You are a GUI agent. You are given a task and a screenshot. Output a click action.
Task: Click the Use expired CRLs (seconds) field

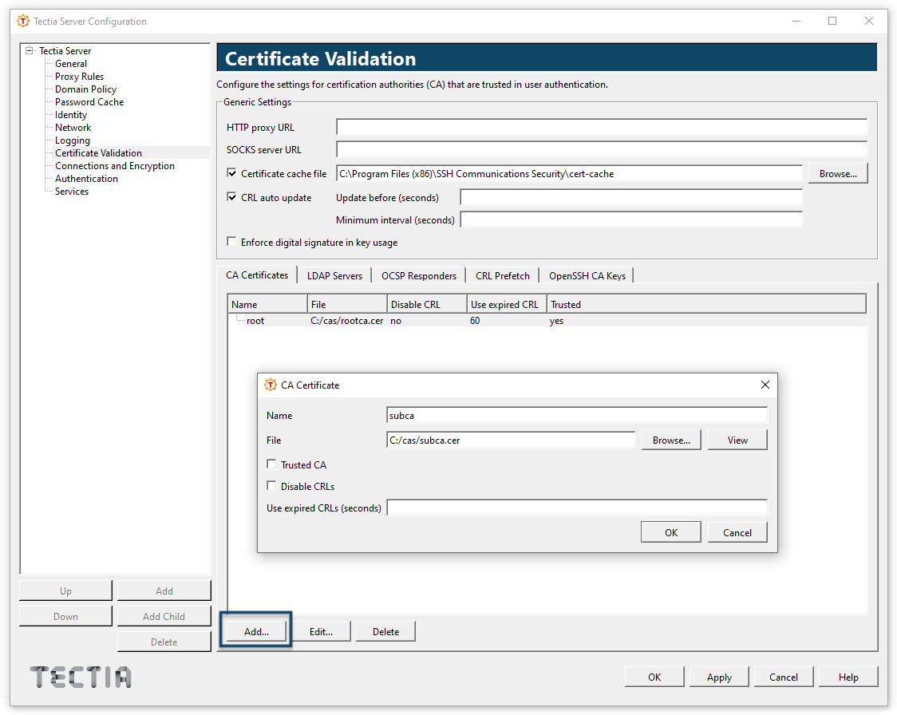tap(577, 508)
